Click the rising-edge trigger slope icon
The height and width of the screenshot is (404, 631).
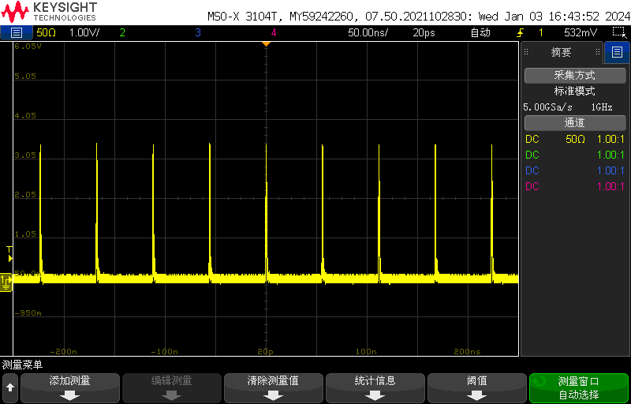pos(520,32)
